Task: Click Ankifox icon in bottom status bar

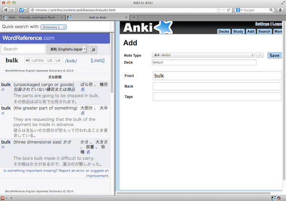Action: pos(274,198)
